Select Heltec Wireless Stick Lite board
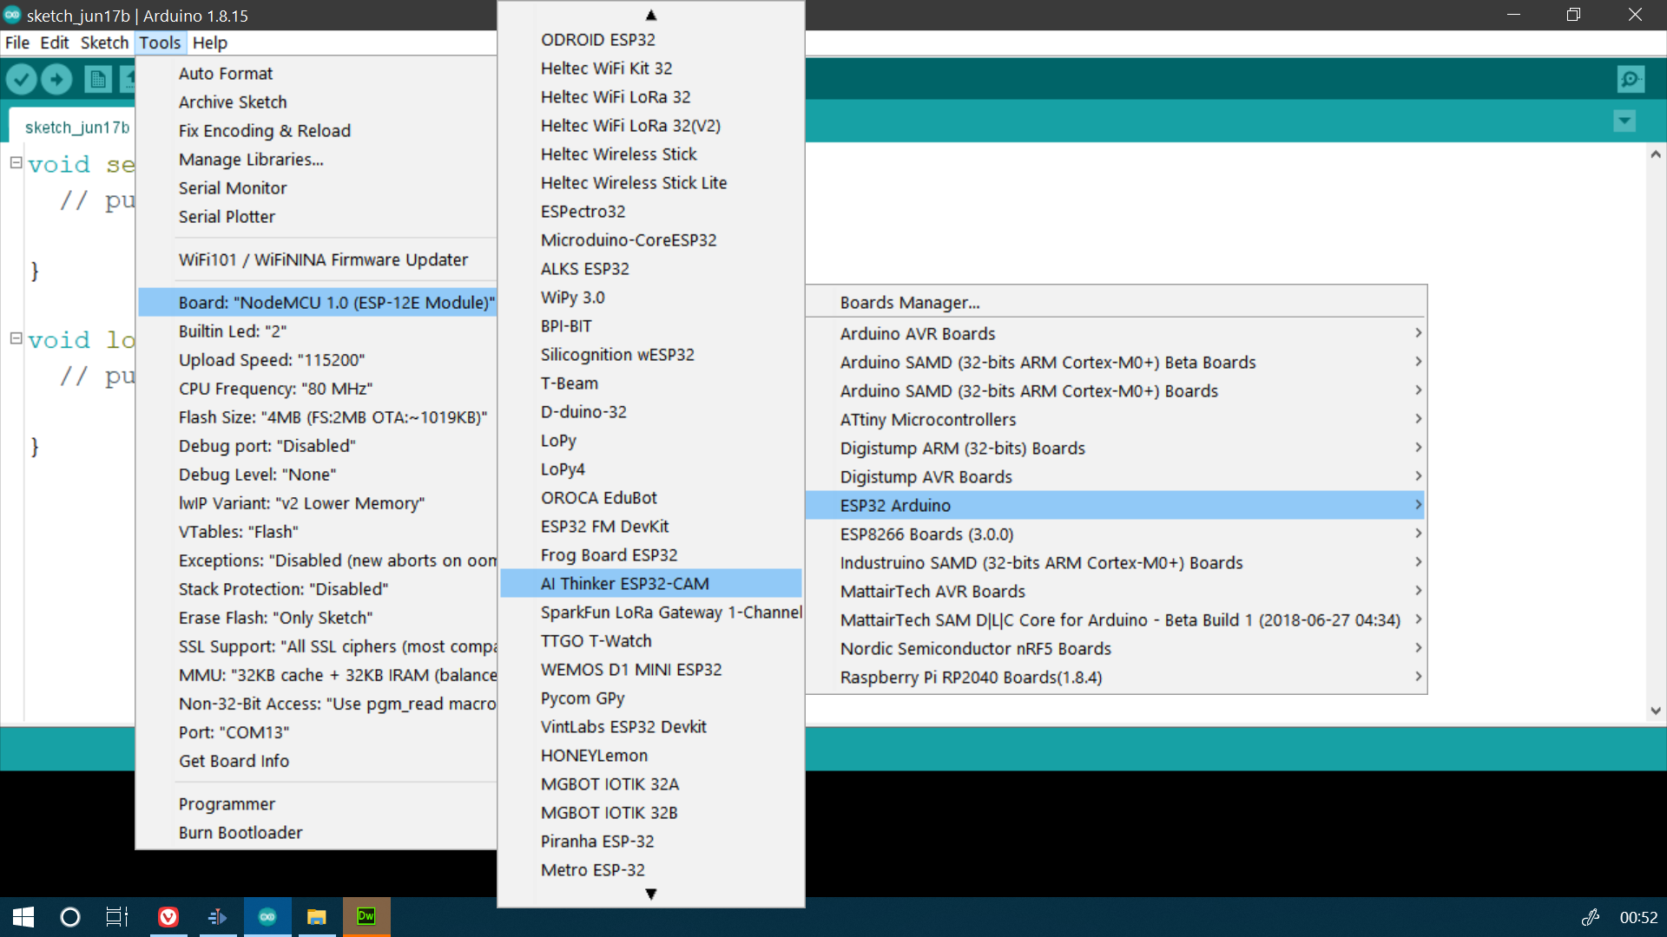Viewport: 1667px width, 937px height. point(651,183)
